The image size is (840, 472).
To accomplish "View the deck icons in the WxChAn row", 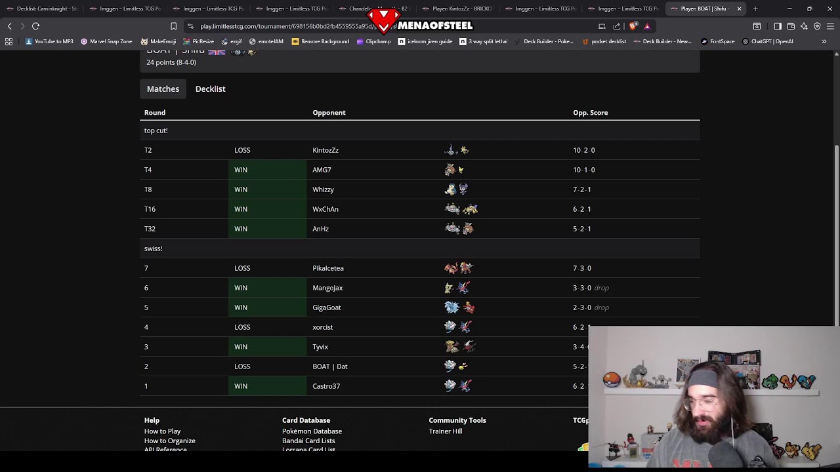I will pos(461,209).
